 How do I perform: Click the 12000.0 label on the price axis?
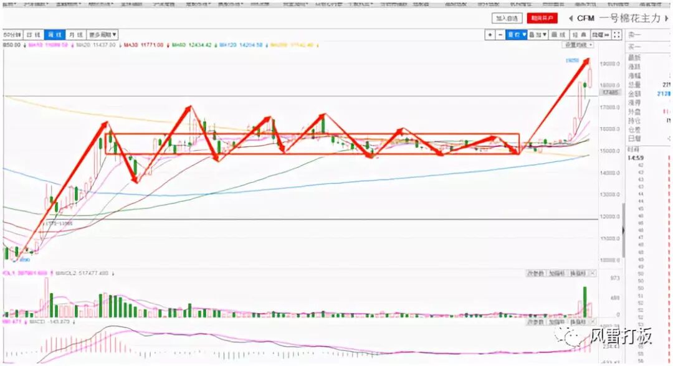[x=610, y=217]
